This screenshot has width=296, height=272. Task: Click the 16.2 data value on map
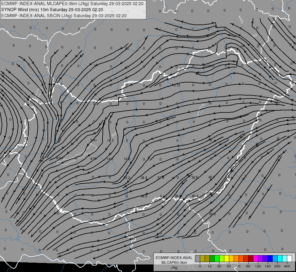click(x=127, y=159)
